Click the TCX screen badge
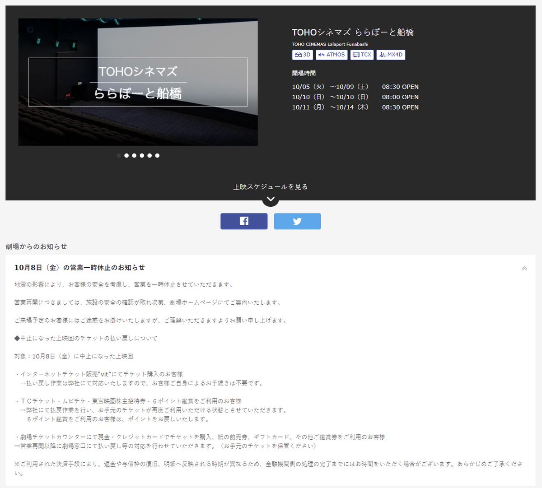 coord(362,55)
